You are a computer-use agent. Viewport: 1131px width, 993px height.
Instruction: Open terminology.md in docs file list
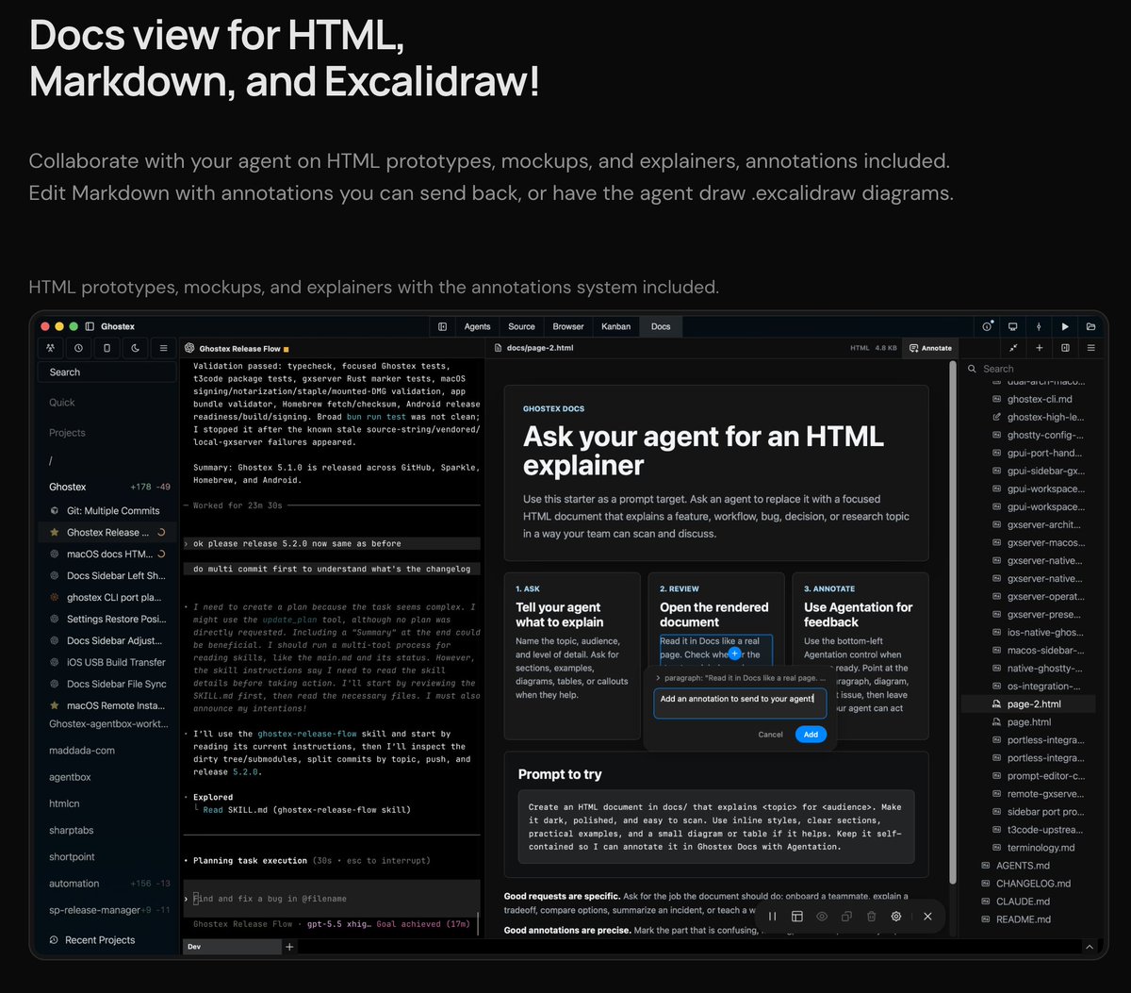pos(1030,848)
